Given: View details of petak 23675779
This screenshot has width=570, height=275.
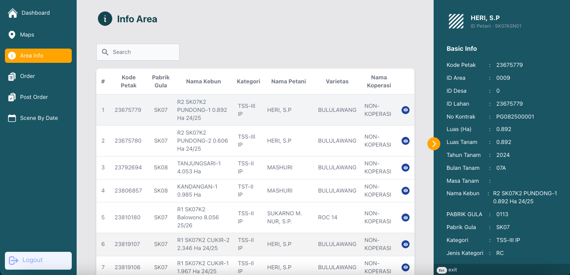Looking at the screenshot, I should 405,110.
